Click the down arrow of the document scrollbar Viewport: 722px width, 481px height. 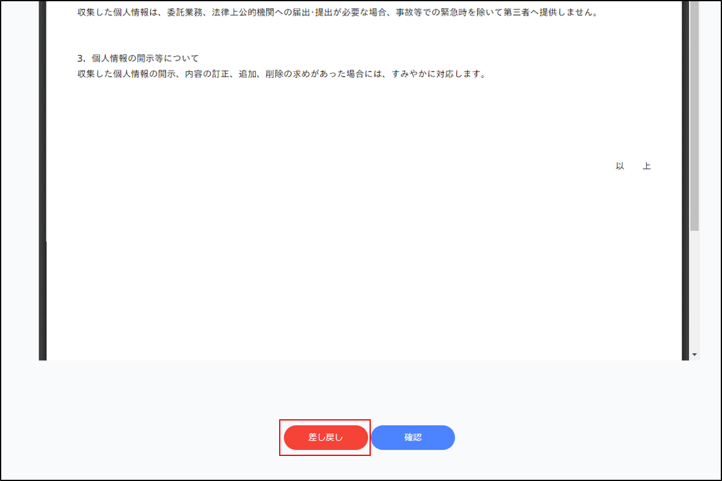695,354
